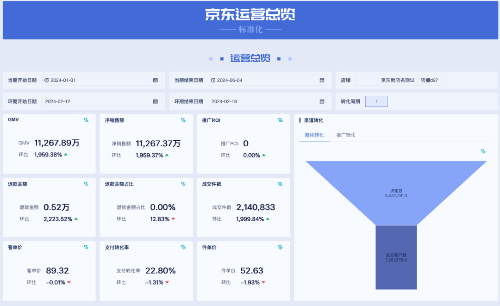Click the 转化周期 input showing 1
The height and width of the screenshot is (306, 500).
pos(376,101)
